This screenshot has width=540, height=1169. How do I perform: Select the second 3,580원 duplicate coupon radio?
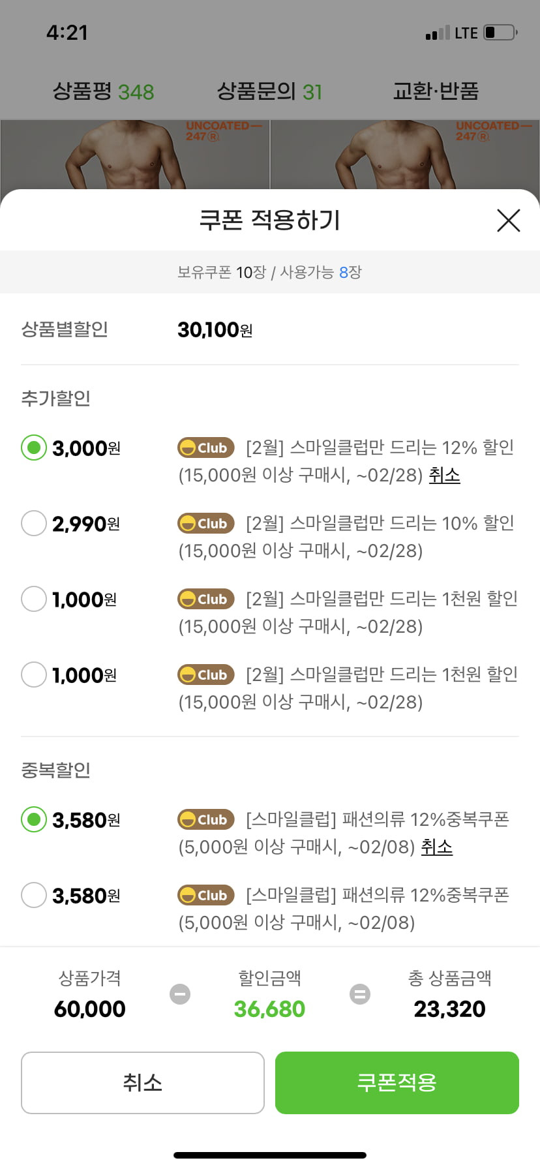pyautogui.click(x=34, y=895)
